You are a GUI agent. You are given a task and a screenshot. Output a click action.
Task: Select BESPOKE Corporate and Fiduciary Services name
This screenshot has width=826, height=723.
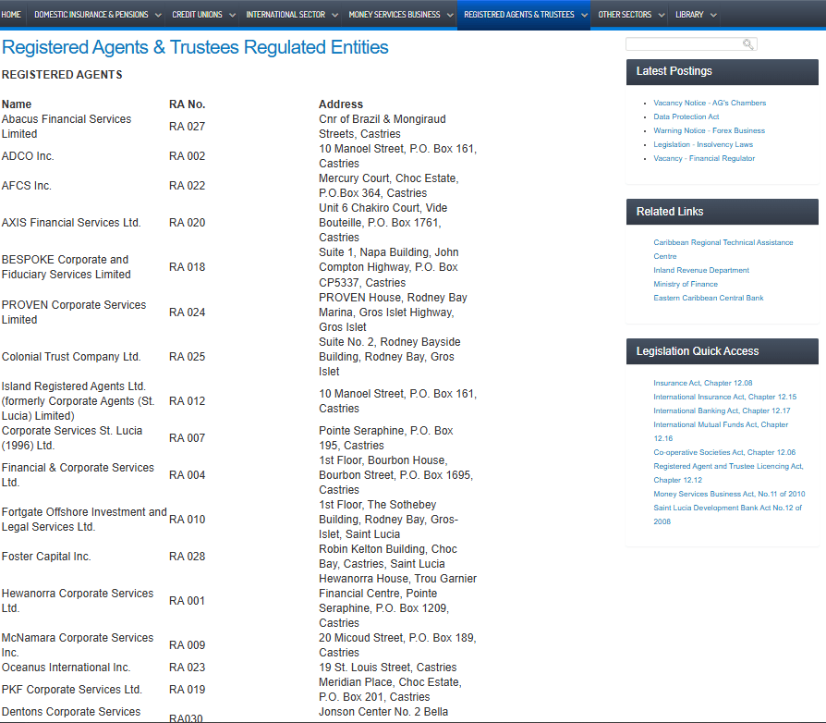click(x=67, y=267)
